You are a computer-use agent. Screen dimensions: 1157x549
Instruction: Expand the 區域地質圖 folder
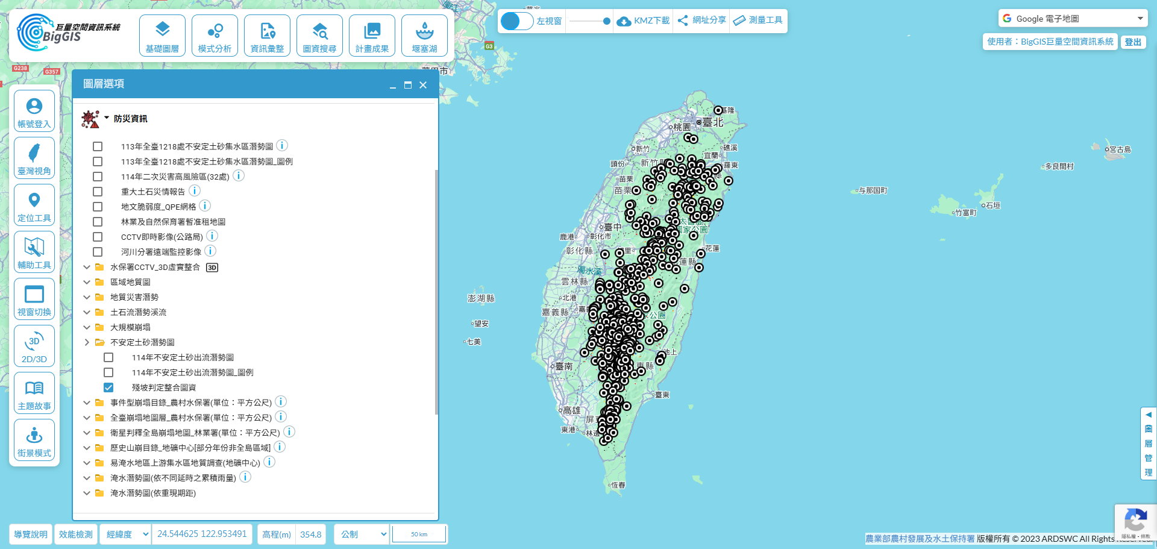coord(87,282)
